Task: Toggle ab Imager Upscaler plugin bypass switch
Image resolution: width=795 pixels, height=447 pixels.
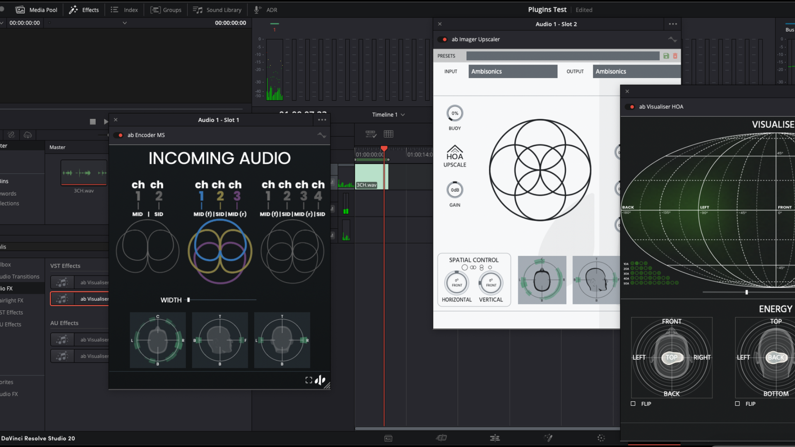Action: 443,40
